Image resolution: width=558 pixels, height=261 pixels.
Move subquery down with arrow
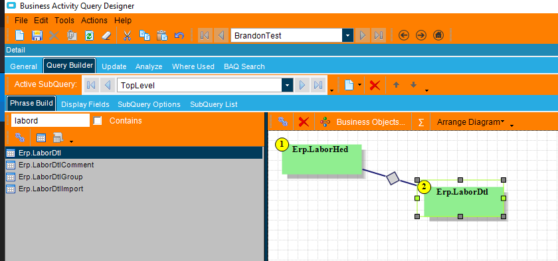[413, 85]
